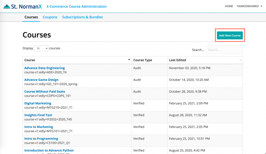The width and height of the screenshot is (266, 154).
Task: Click the Courses page heading
Action: [x=37, y=35]
